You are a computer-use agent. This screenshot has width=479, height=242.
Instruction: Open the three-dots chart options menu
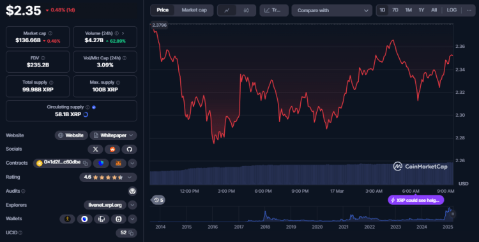[x=469, y=10]
